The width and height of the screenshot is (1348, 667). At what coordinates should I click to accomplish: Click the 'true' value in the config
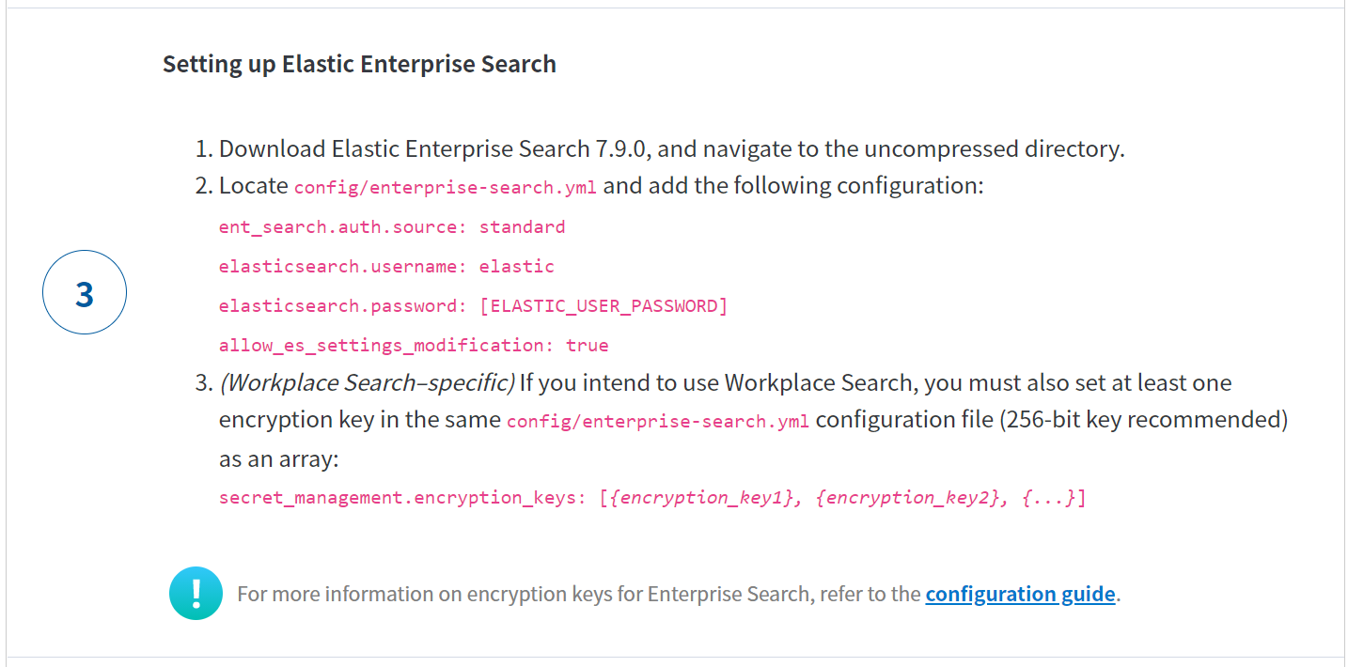coord(588,346)
